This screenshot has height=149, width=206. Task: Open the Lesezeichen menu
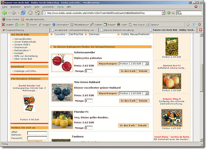pos(48,7)
